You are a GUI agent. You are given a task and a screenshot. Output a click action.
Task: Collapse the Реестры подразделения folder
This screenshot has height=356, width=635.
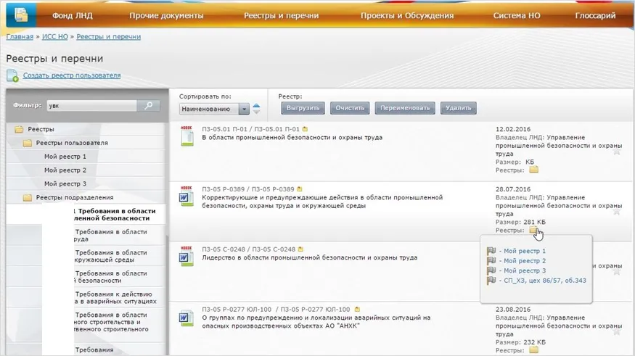[28, 197]
